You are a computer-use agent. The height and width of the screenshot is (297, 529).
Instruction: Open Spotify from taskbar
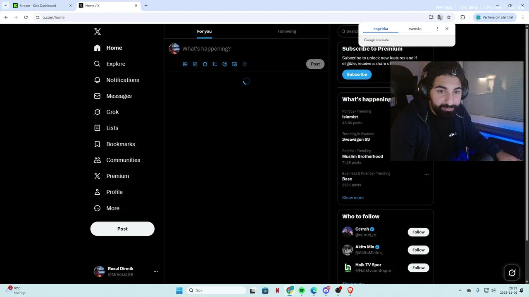(x=302, y=290)
